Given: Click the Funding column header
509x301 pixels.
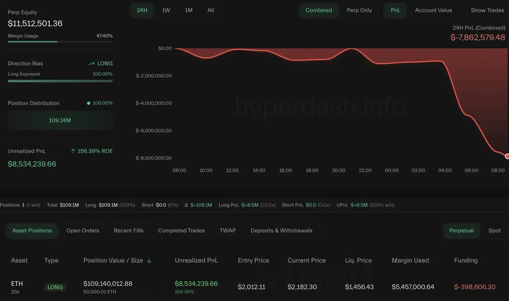Looking at the screenshot, I should tap(466, 260).
